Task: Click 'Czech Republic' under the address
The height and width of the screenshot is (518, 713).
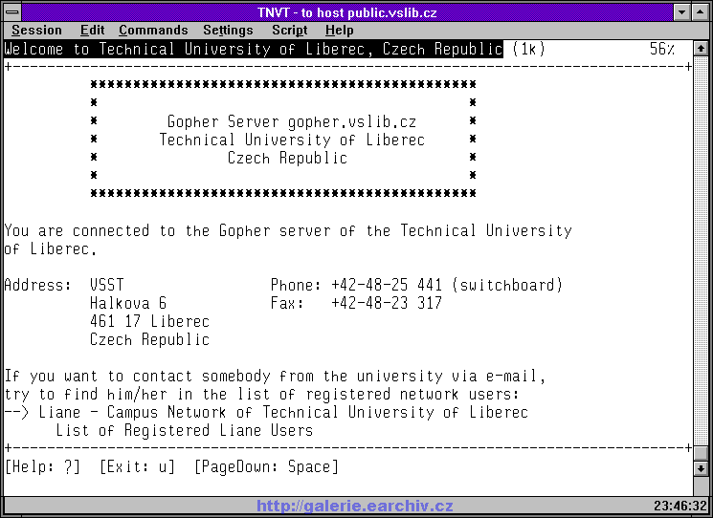Action: point(149,339)
